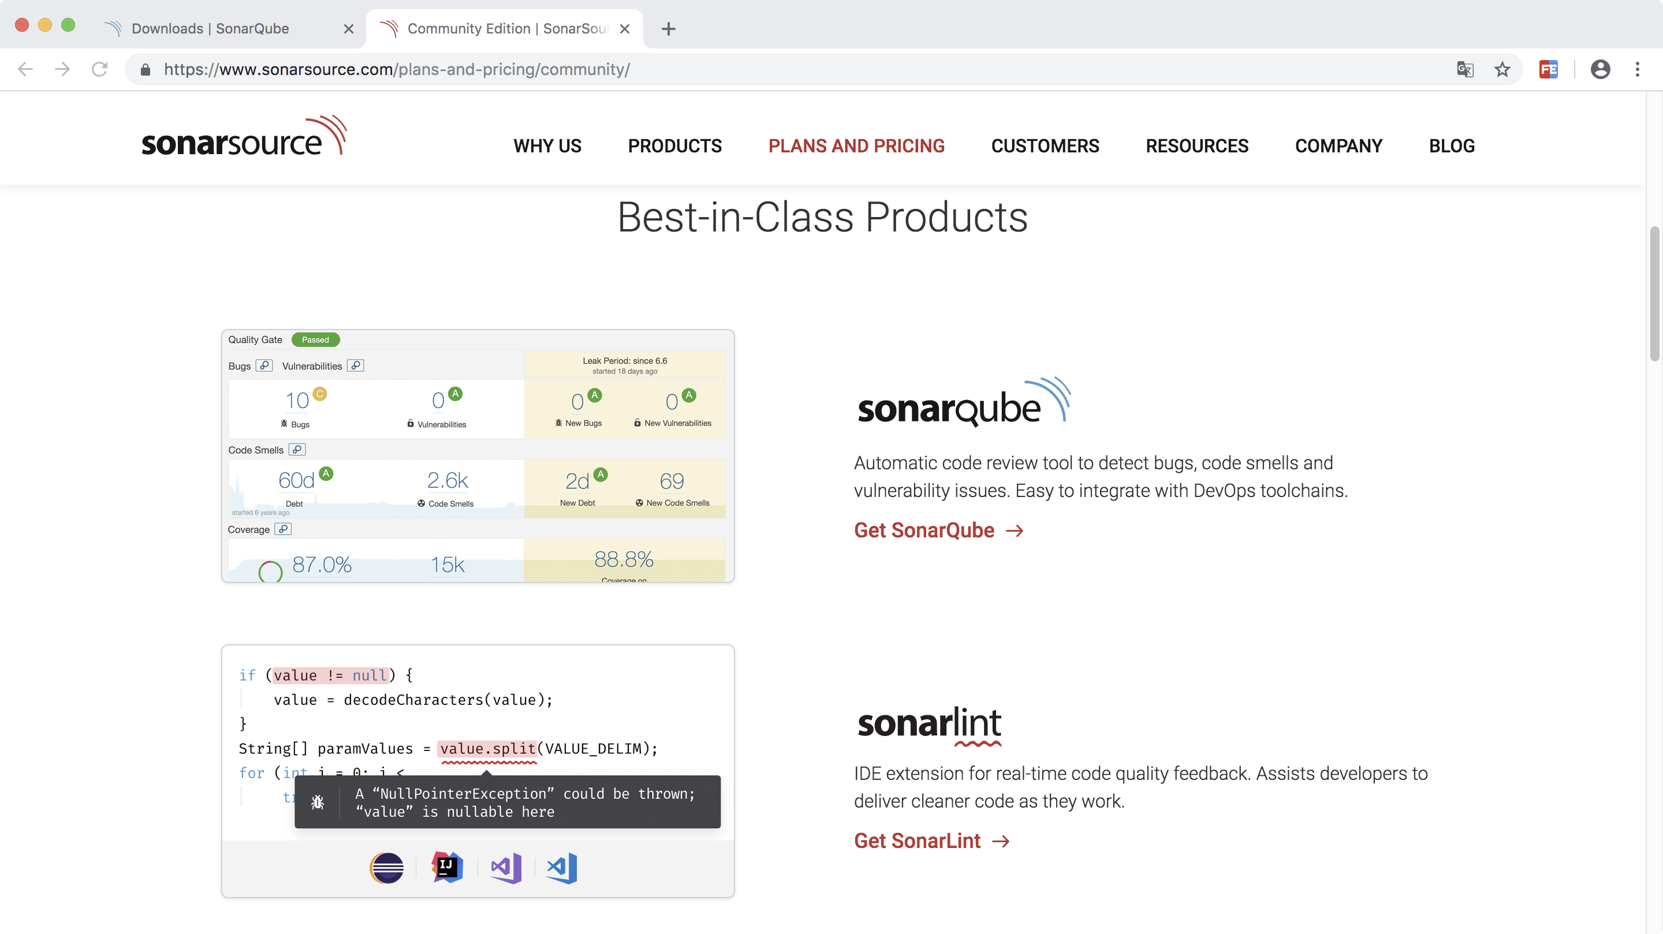The height and width of the screenshot is (934, 1663).
Task: Open Chrome three-dot menu
Action: [1637, 69]
